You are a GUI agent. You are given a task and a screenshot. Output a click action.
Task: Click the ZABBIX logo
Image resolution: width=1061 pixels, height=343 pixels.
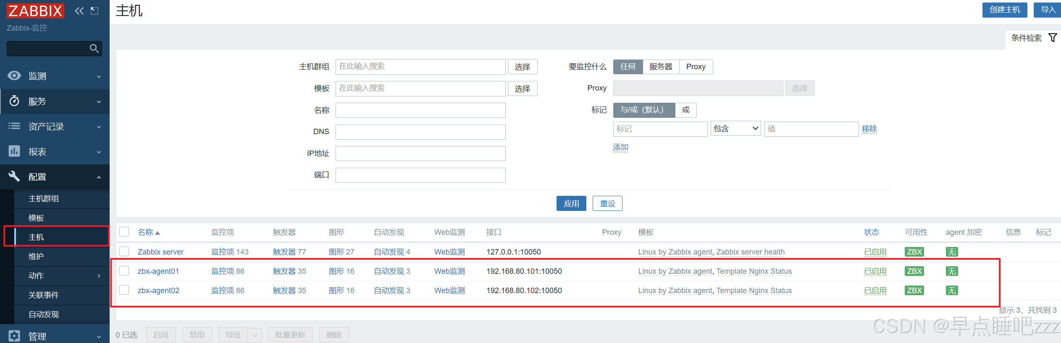[35, 11]
